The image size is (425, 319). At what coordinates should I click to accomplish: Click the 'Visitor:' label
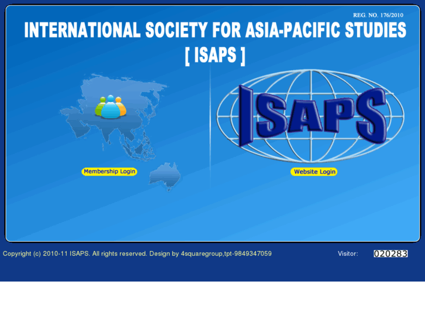pyautogui.click(x=348, y=253)
